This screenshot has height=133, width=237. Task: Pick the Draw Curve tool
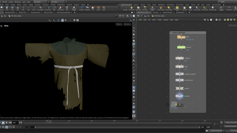click(x=48, y=8)
